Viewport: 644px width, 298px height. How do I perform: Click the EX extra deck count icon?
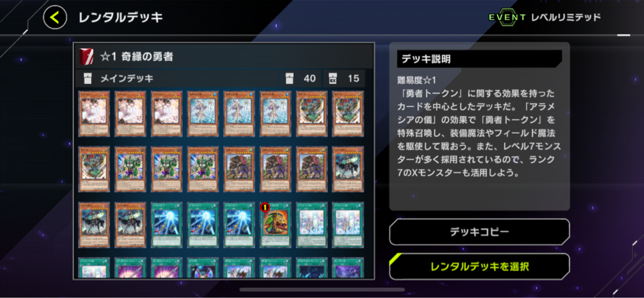(333, 79)
